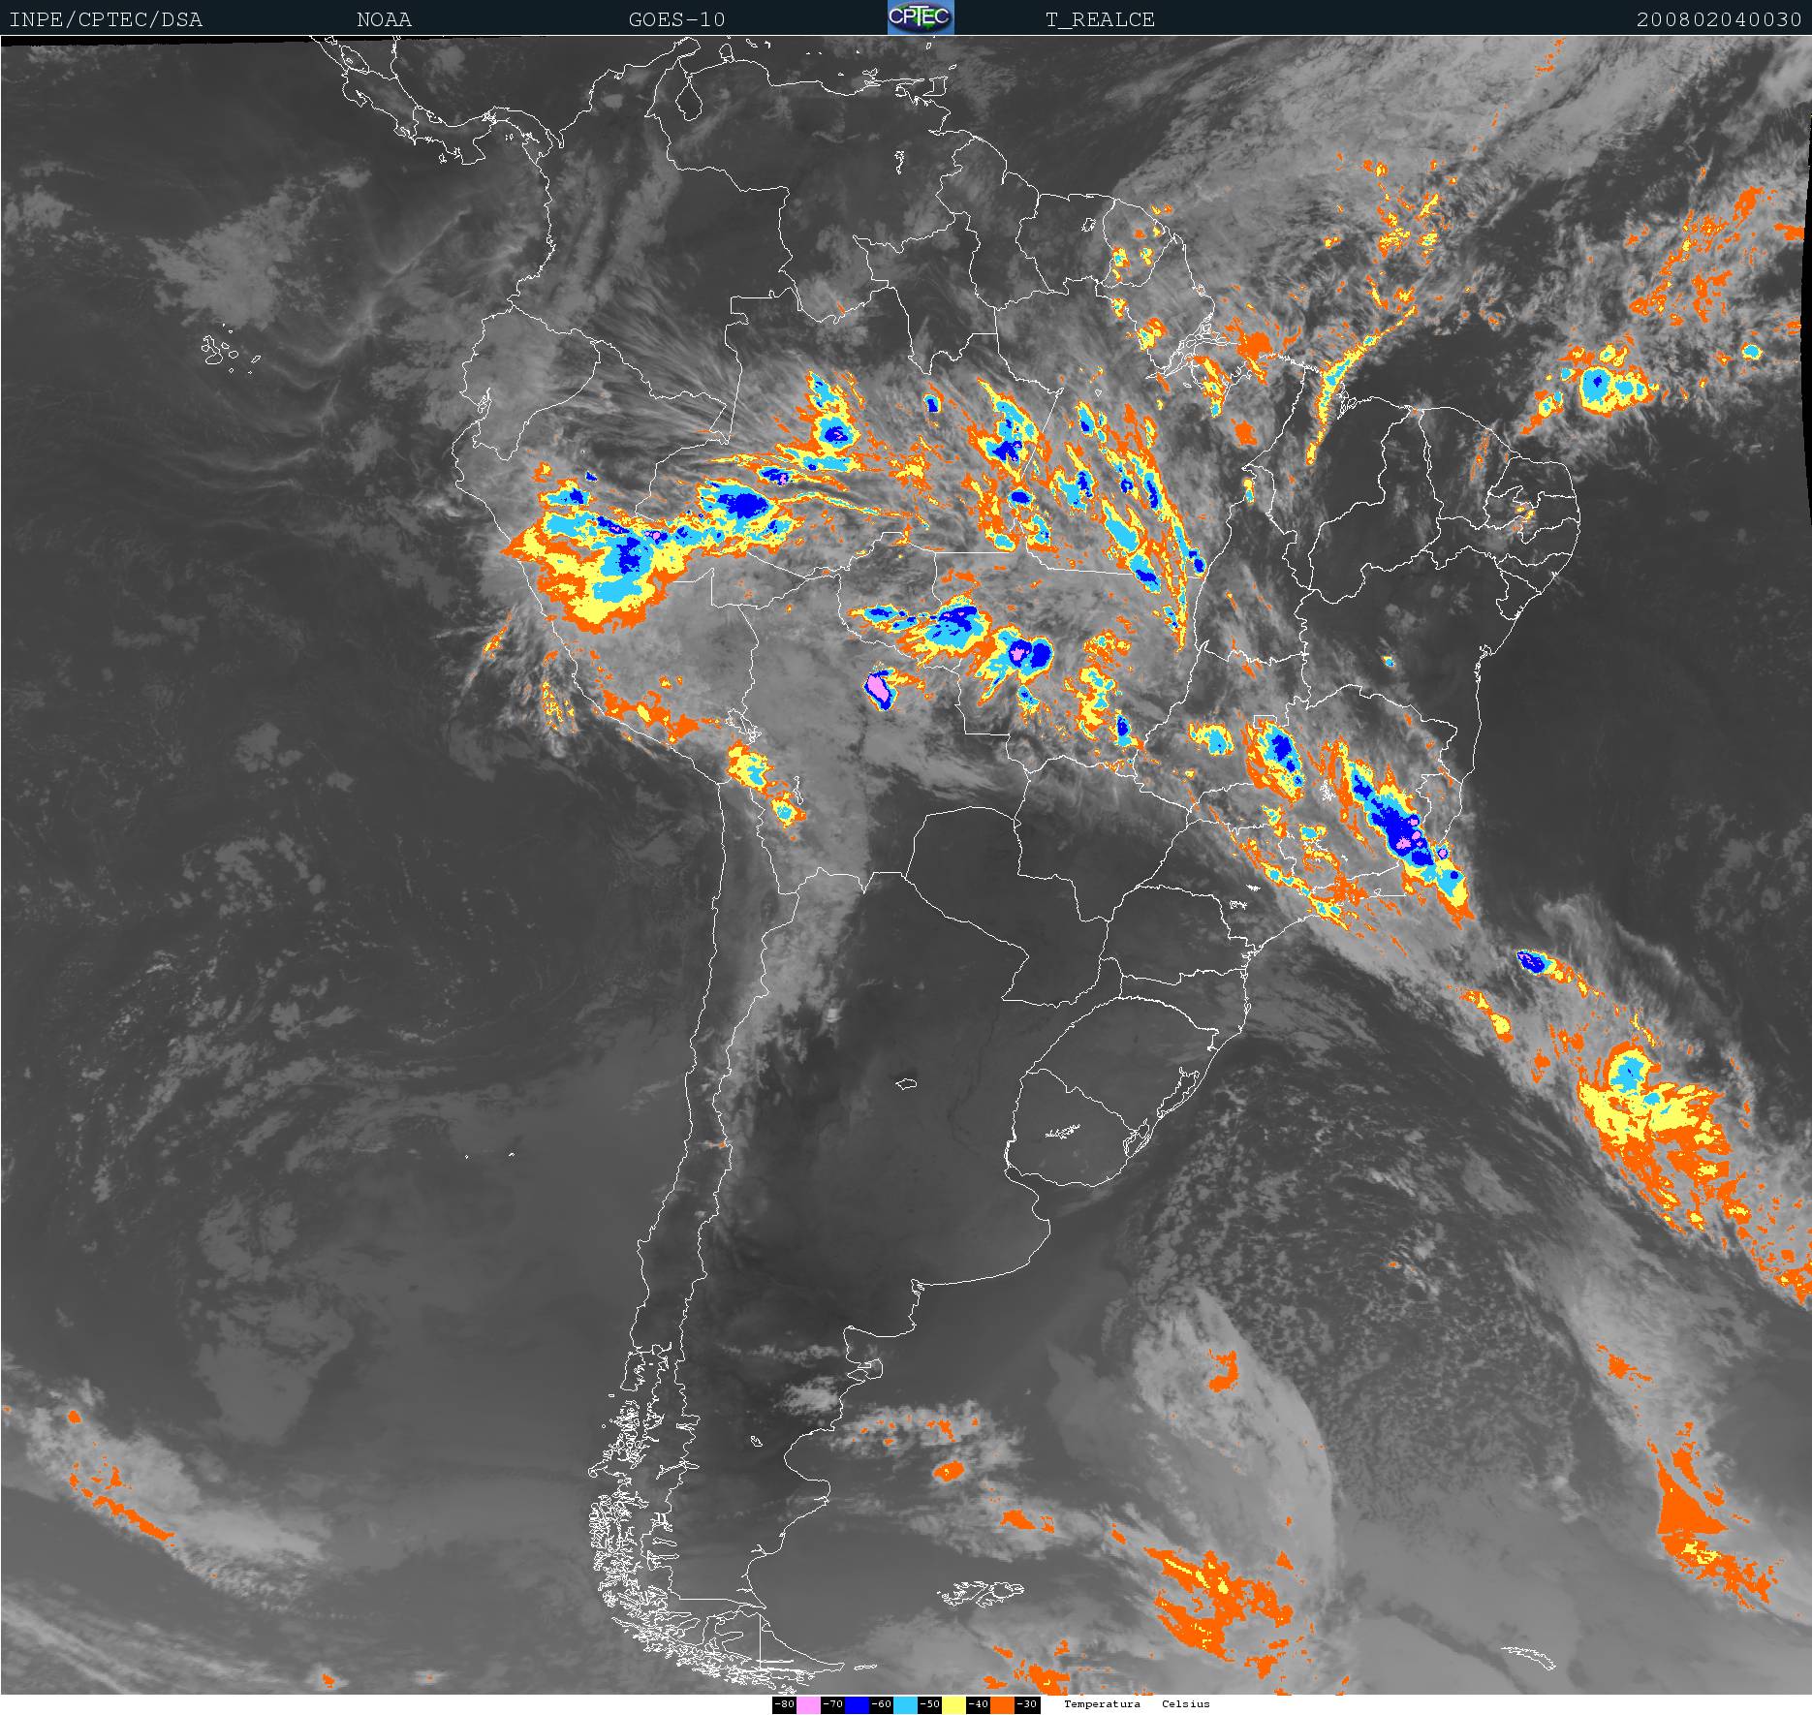Select the pink swatch in the temperature legend

(808, 1704)
